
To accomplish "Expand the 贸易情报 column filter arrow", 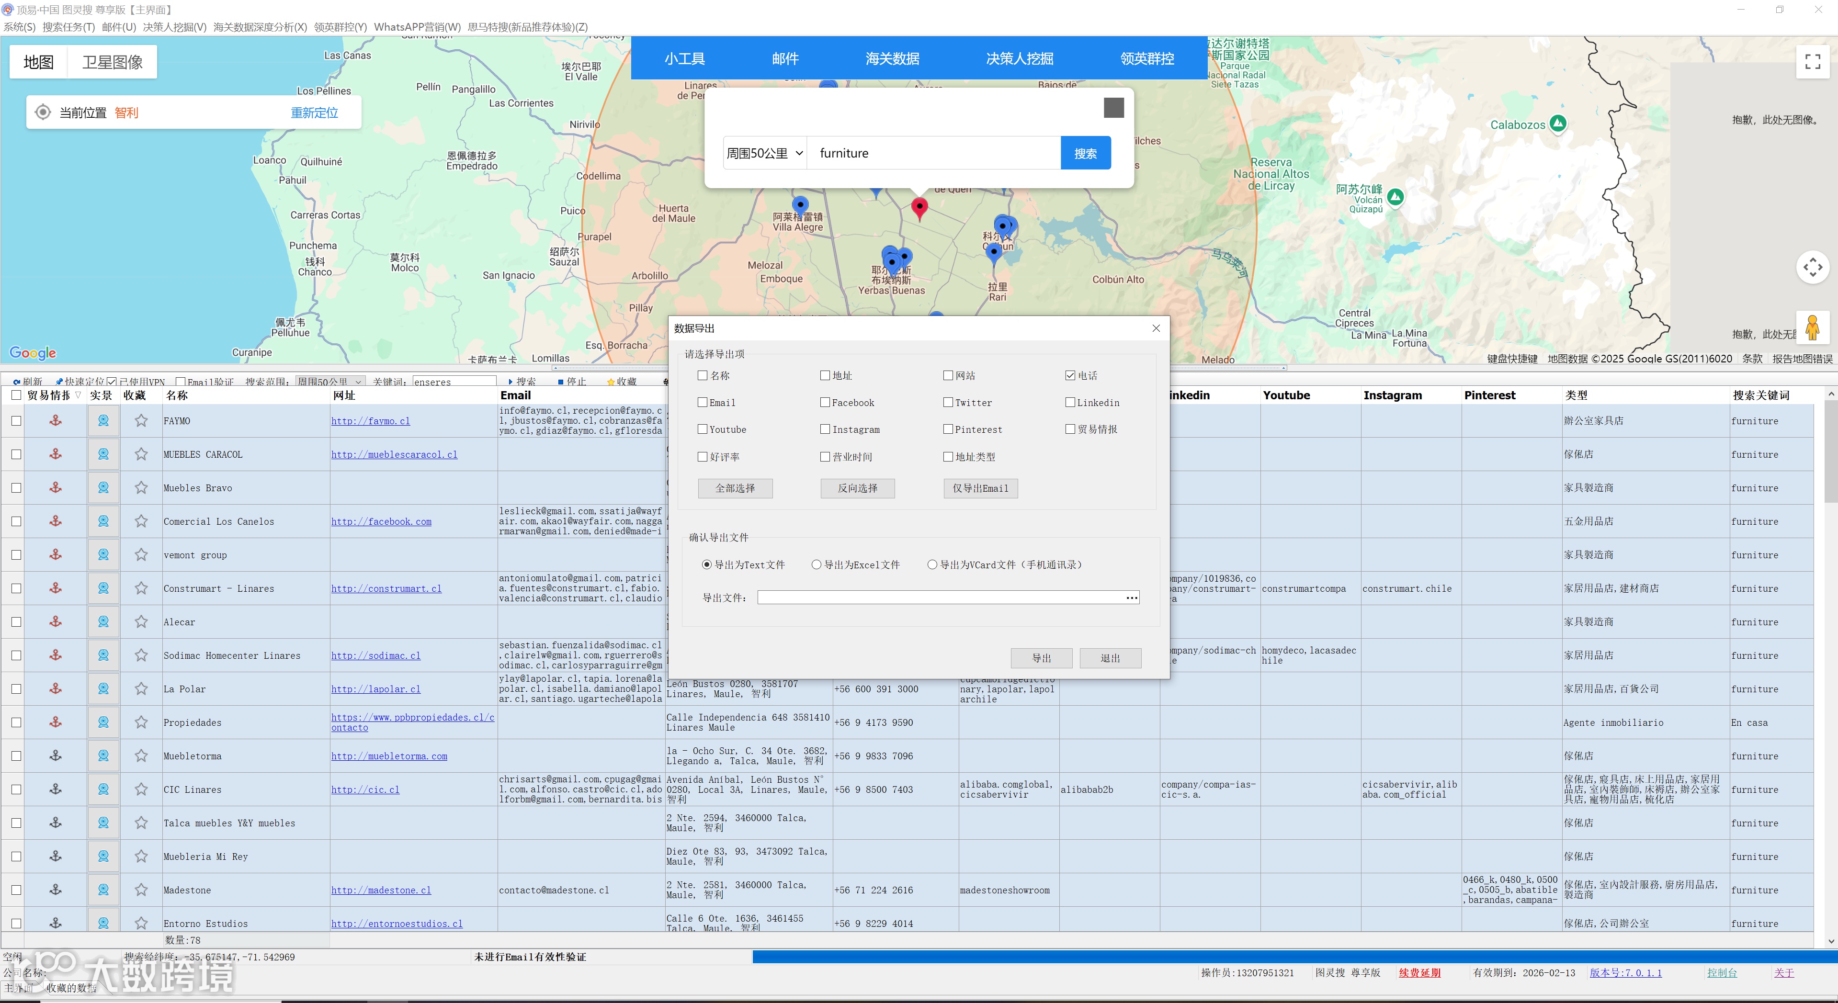I will coord(78,395).
